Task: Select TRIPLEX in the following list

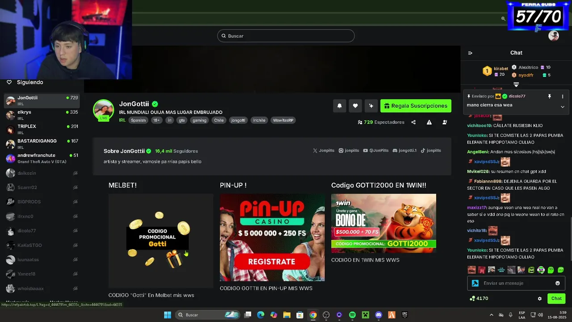Action: click(42, 129)
